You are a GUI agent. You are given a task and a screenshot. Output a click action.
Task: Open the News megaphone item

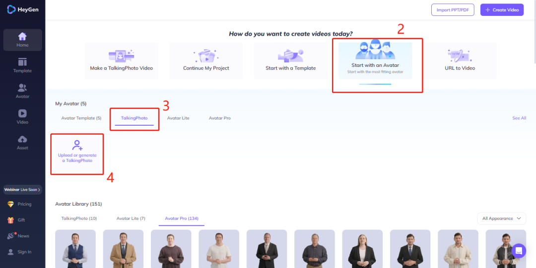(11, 236)
